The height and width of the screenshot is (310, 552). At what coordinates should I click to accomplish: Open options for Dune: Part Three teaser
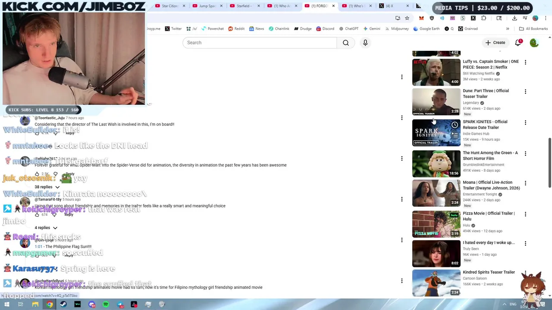point(525,92)
